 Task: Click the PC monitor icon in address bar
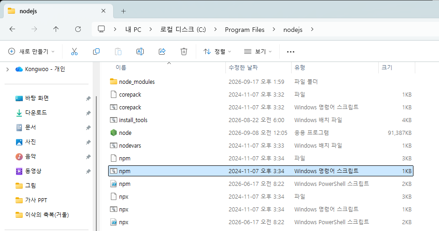tap(101, 29)
